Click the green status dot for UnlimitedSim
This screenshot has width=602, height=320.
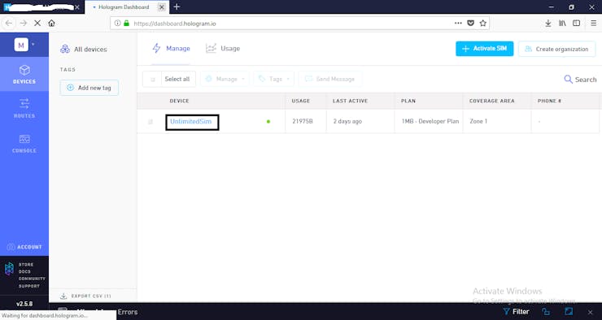point(268,122)
